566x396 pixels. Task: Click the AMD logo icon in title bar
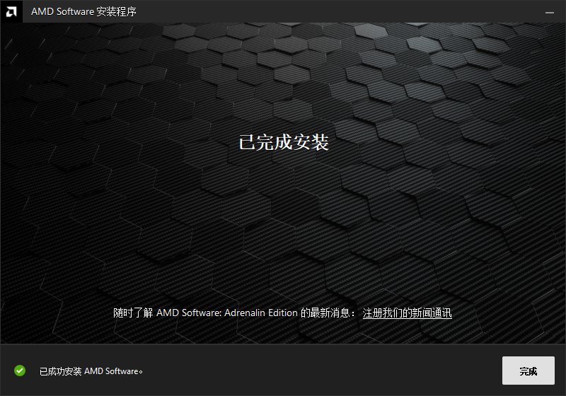pyautogui.click(x=11, y=11)
